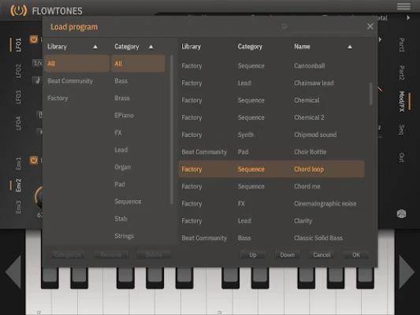Switch to the Mod/FX tab
This screenshot has height=315, width=420.
[x=401, y=102]
